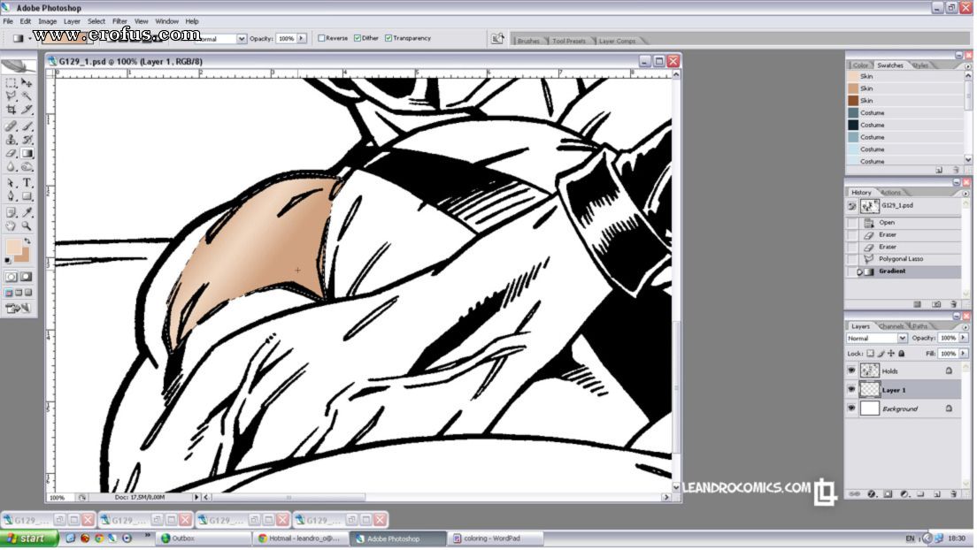The width and height of the screenshot is (977, 550).
Task: Open Layers panel Opacity arrow
Action: point(964,338)
